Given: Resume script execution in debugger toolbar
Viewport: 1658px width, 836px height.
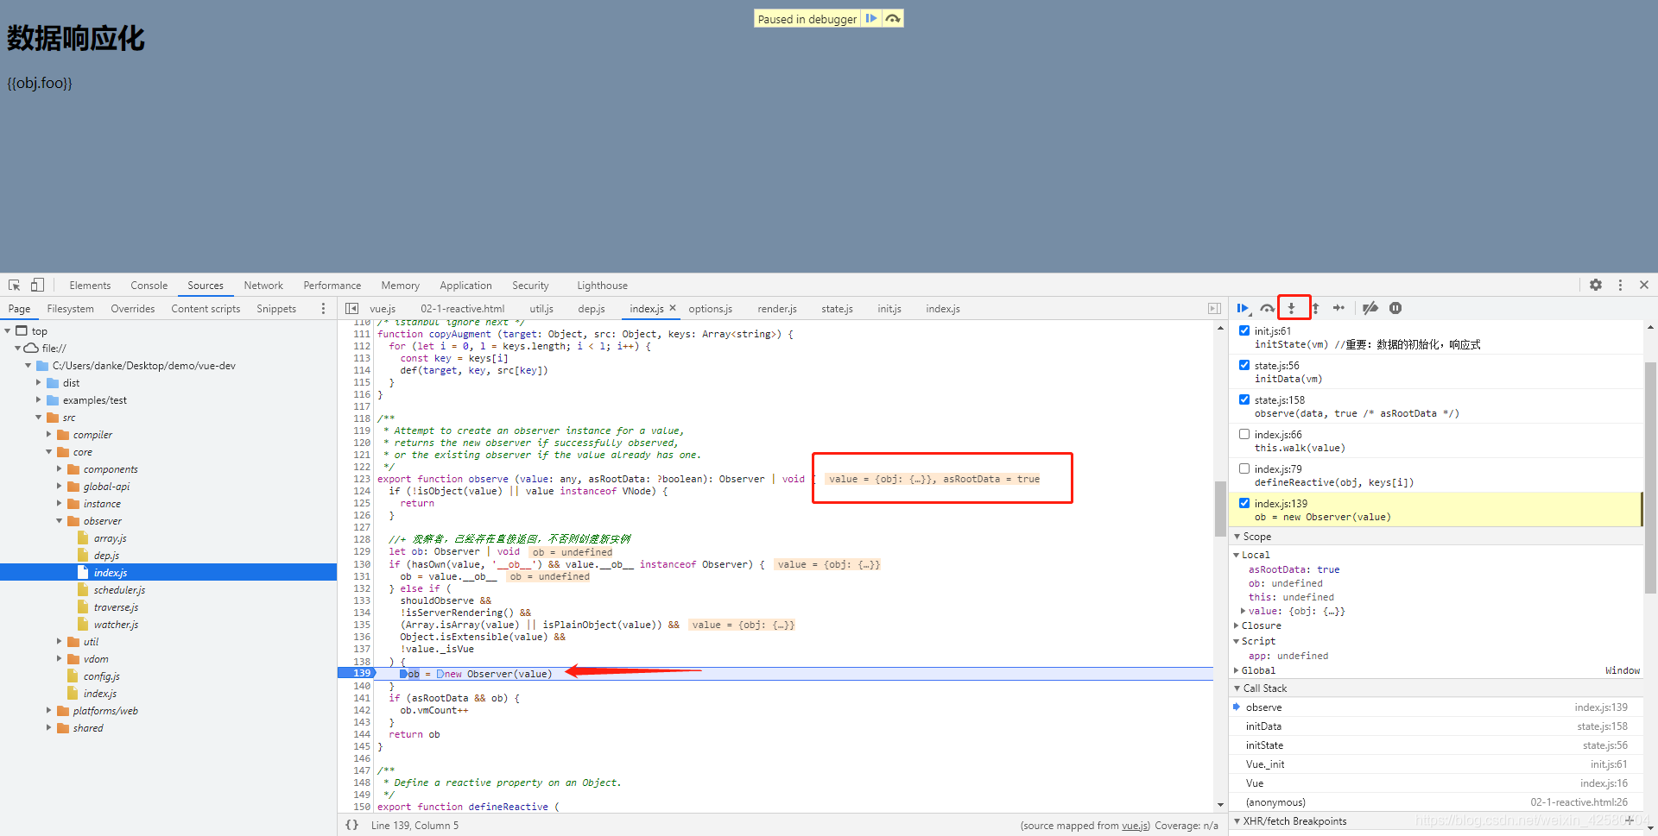Looking at the screenshot, I should pyautogui.click(x=1243, y=308).
